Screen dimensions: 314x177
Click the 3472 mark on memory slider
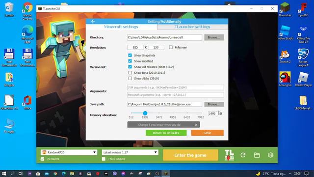159,117
